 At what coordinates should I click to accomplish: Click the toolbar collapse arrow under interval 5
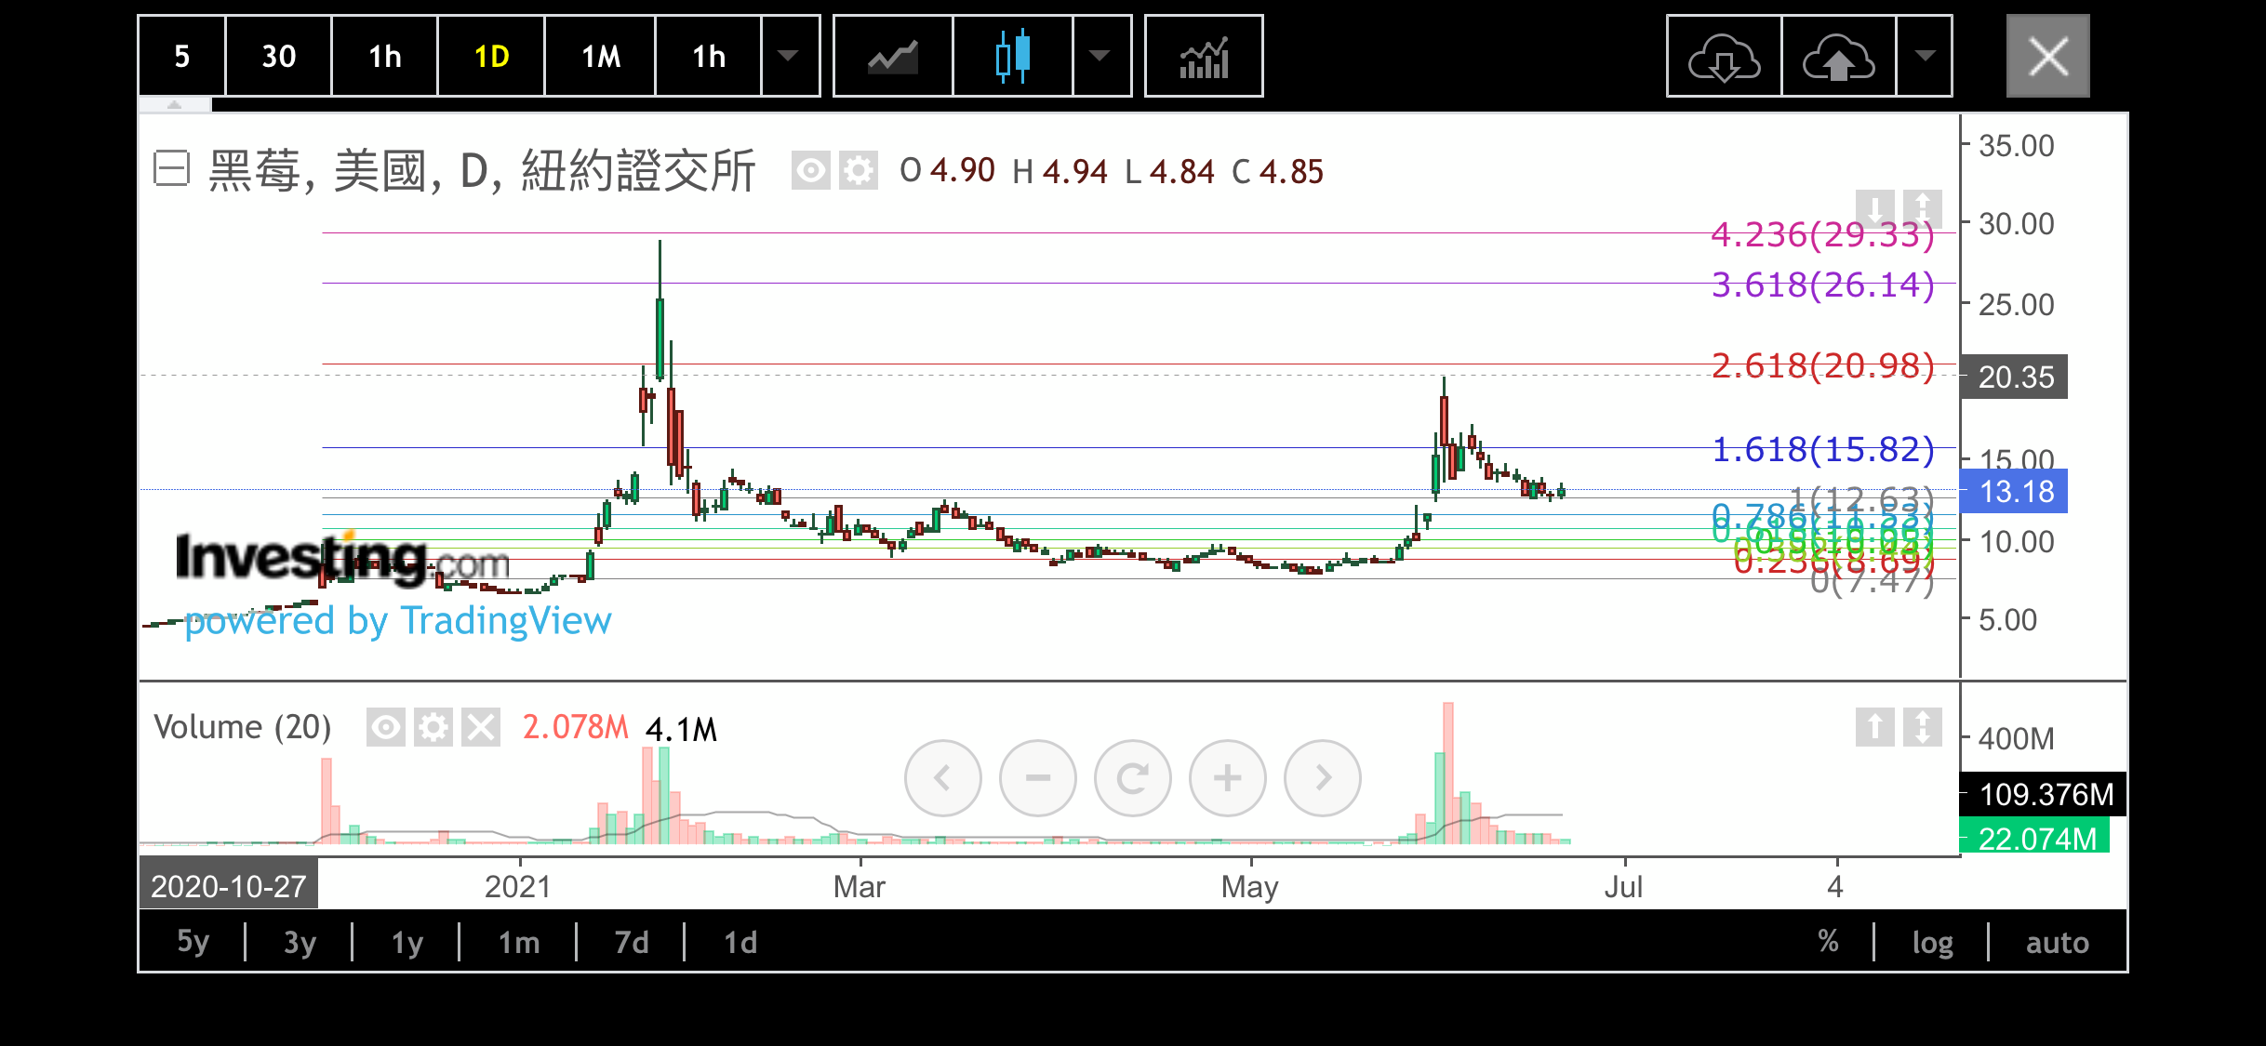click(x=175, y=105)
